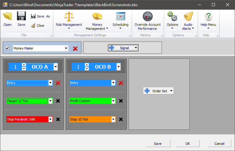Open the OCO A dropdown arrow
This screenshot has width=235, height=151.
click(x=56, y=67)
